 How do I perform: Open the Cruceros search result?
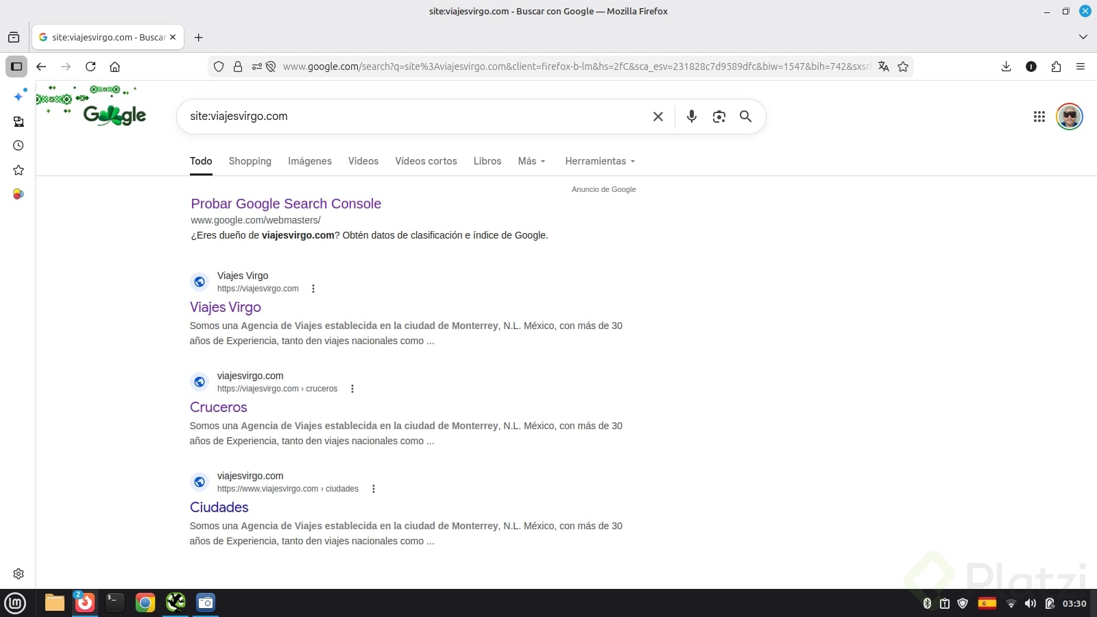tap(218, 407)
